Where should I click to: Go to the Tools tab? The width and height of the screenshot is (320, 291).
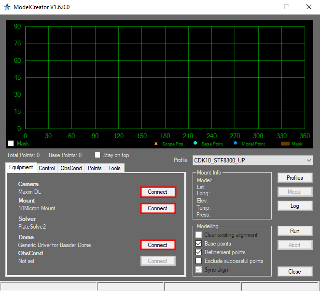[x=114, y=168]
